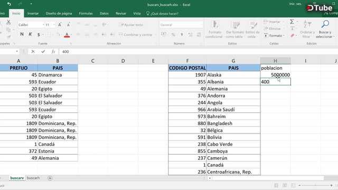
Task: Open the Revisar ribbon tab
Action: (x=121, y=13)
